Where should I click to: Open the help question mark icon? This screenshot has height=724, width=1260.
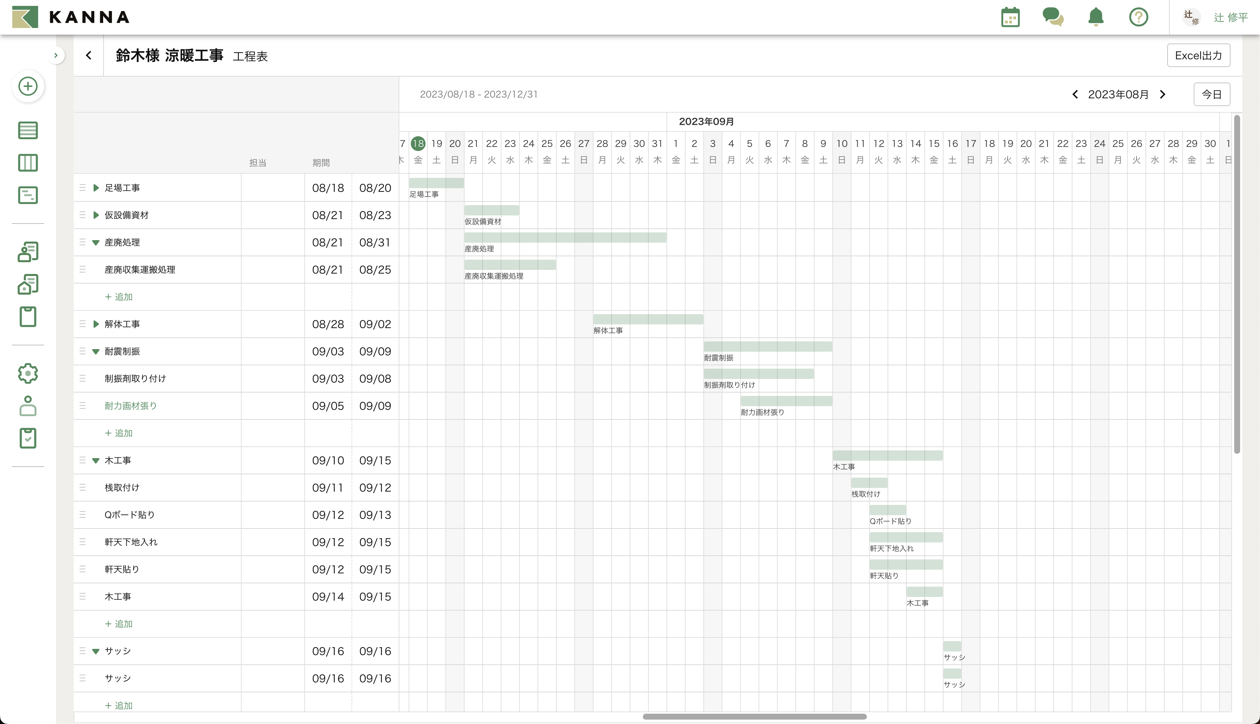coord(1138,17)
